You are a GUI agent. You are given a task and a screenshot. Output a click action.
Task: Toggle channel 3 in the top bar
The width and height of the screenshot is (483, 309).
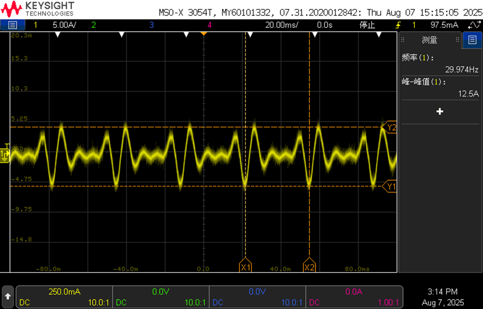(151, 25)
